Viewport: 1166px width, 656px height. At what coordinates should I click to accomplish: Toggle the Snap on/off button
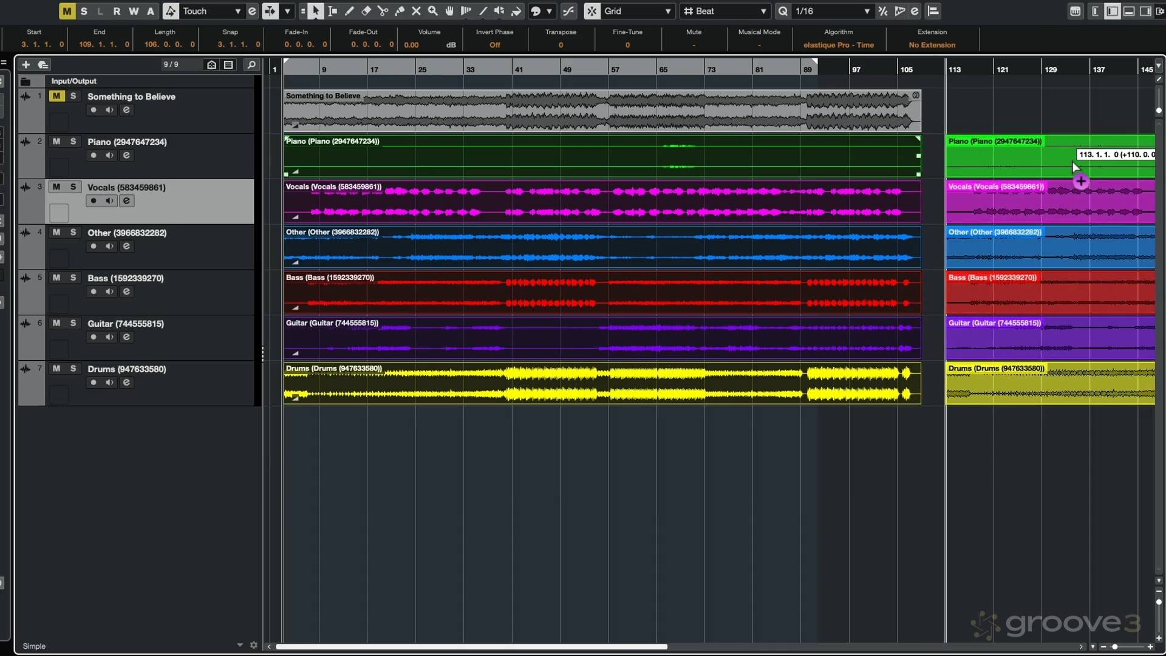[592, 11]
